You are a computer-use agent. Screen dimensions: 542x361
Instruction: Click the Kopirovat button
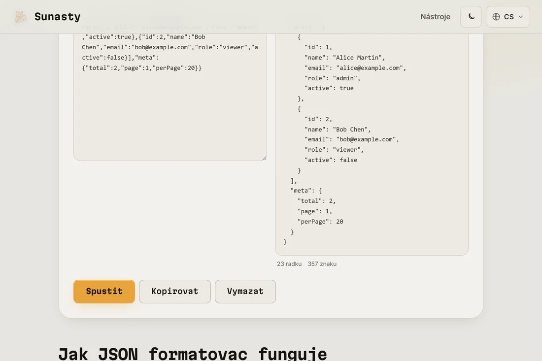(x=175, y=291)
